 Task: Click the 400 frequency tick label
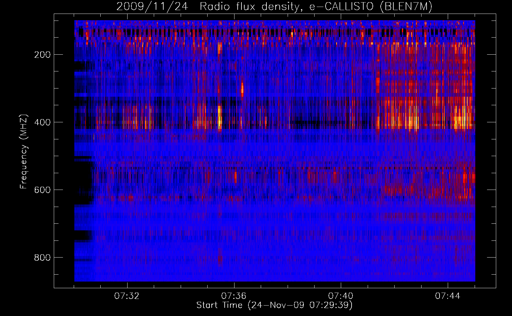point(42,122)
